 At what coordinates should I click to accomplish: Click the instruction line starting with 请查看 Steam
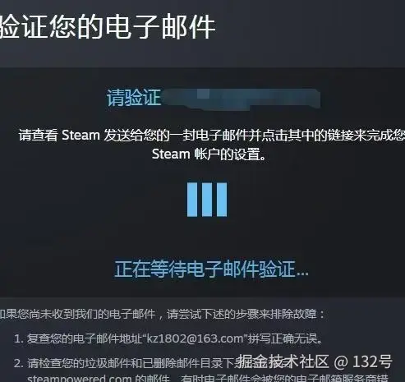pyautogui.click(x=212, y=135)
